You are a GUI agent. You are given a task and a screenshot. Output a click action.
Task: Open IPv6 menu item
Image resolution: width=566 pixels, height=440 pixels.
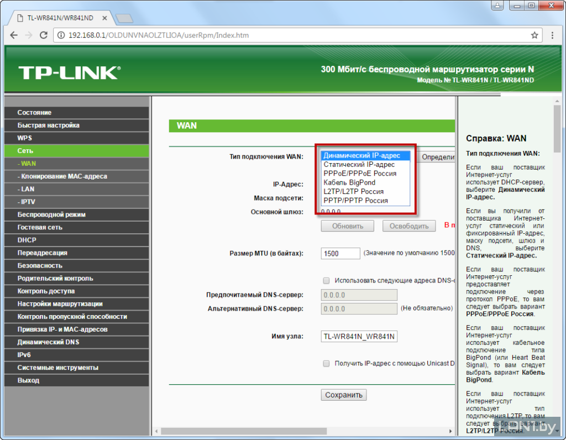[76, 355]
